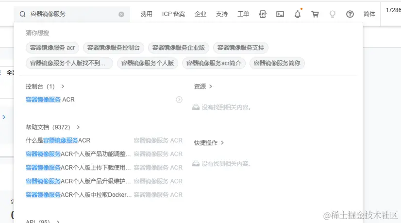Select suggestion 容器镜像服务acr简介
401x223 pixels.
tap(214, 63)
